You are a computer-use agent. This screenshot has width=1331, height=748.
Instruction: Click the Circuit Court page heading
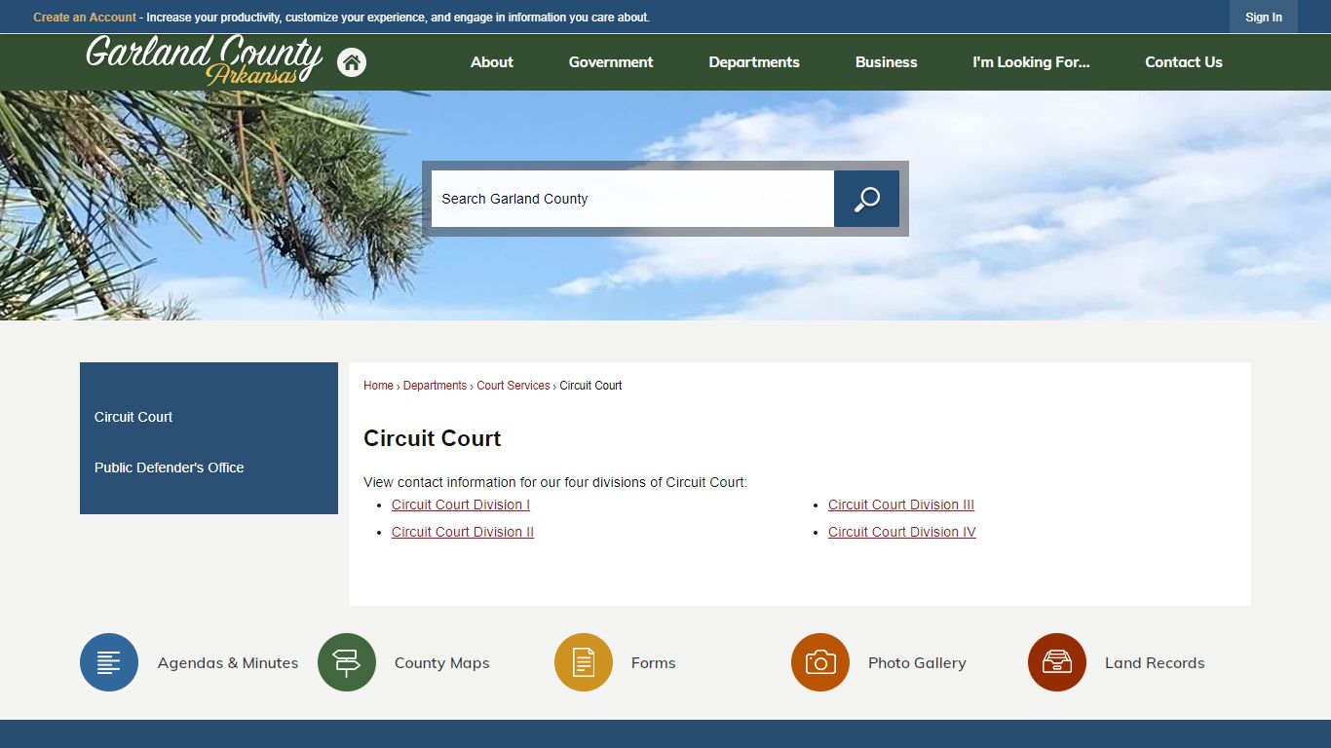[x=433, y=438]
